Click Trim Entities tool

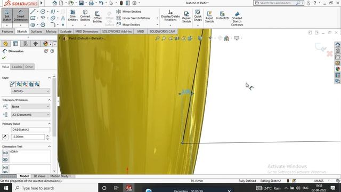[x=73, y=15]
